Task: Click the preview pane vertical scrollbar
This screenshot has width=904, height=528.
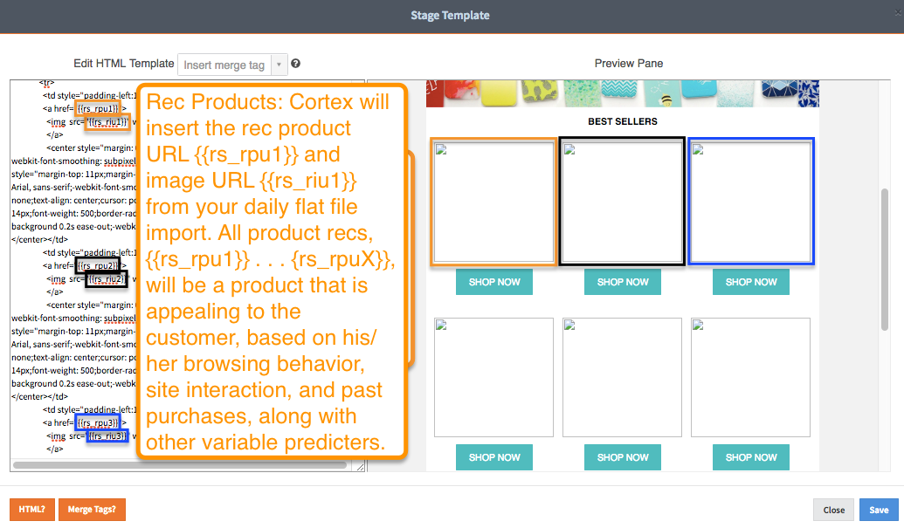Action: click(885, 259)
